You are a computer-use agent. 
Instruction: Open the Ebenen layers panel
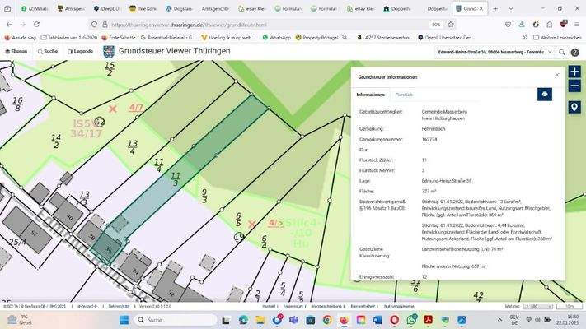17,51
